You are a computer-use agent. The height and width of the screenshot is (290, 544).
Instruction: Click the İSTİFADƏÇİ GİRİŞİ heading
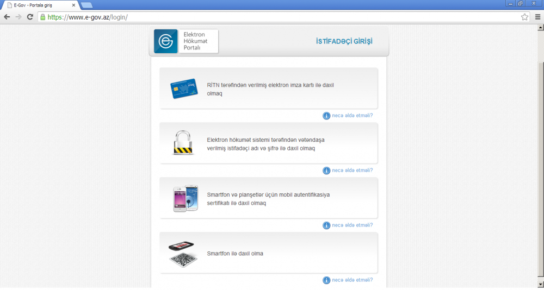pyautogui.click(x=344, y=42)
